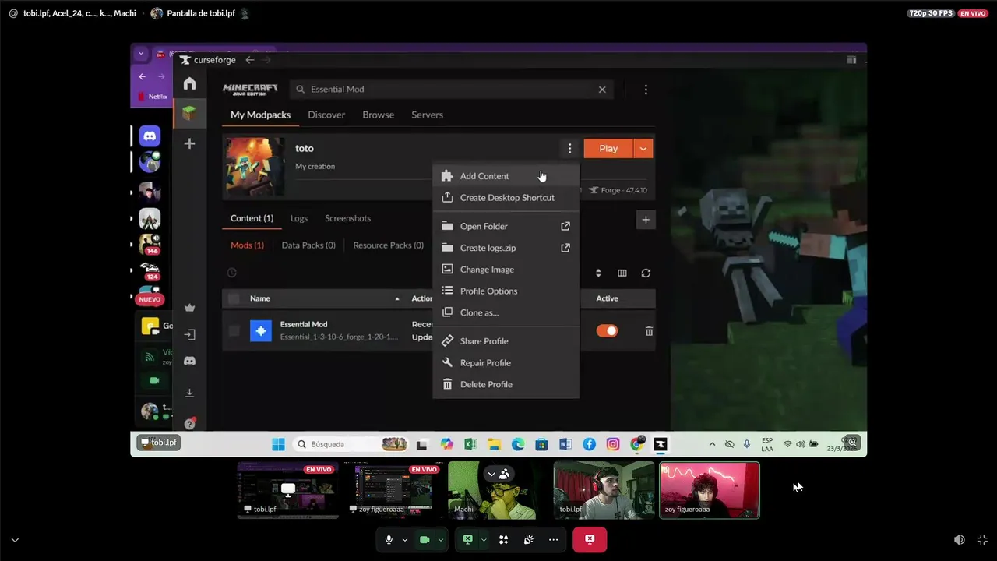Image resolution: width=997 pixels, height=561 pixels.
Task: Open the three-dot menu beside the search bar
Action: coord(646,90)
